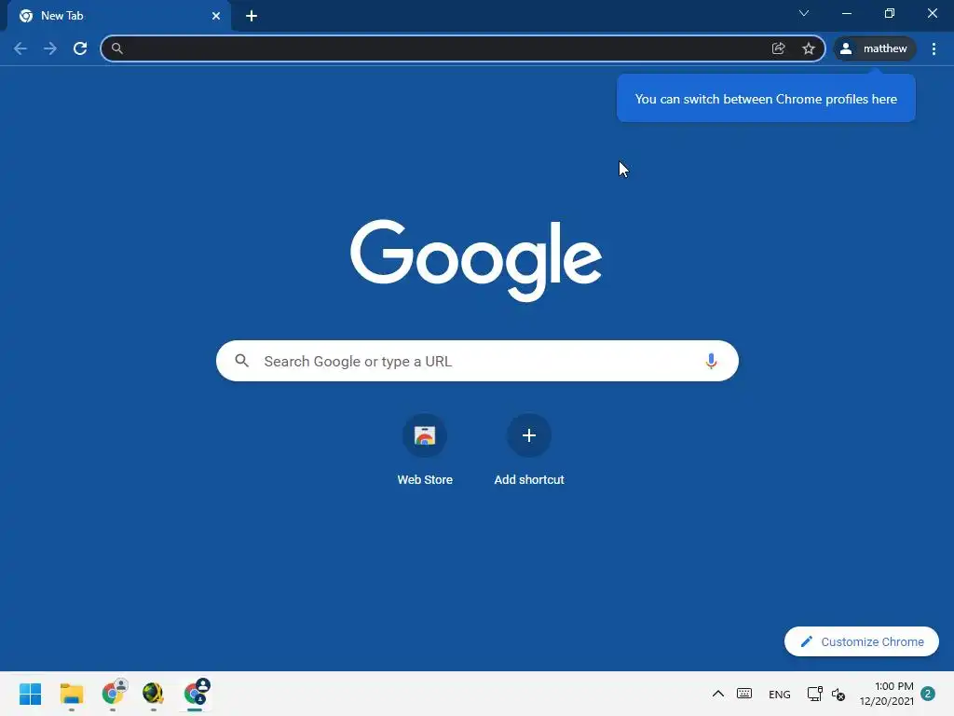This screenshot has width=954, height=716.
Task: Reload the current page
Action: tap(80, 48)
